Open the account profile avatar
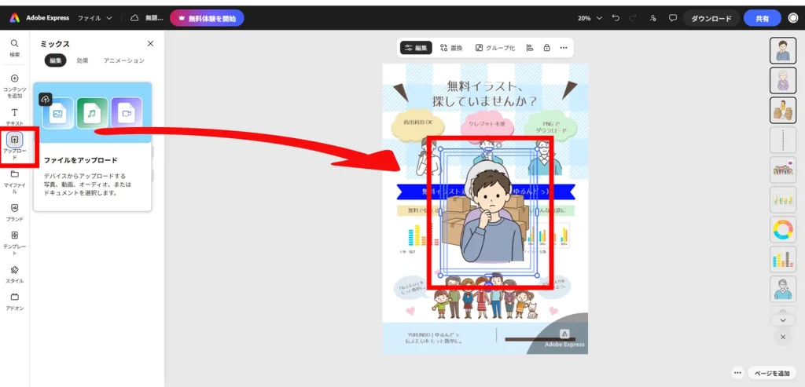This screenshot has height=387, width=805. (793, 18)
